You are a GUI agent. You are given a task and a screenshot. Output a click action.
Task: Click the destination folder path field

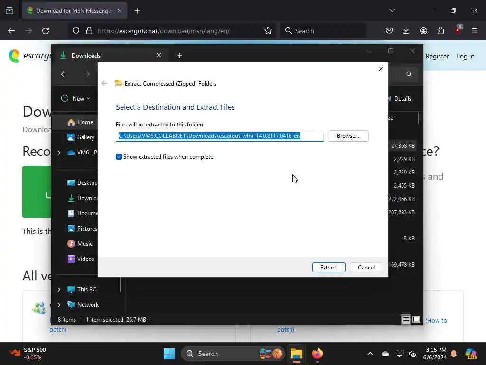tap(219, 136)
